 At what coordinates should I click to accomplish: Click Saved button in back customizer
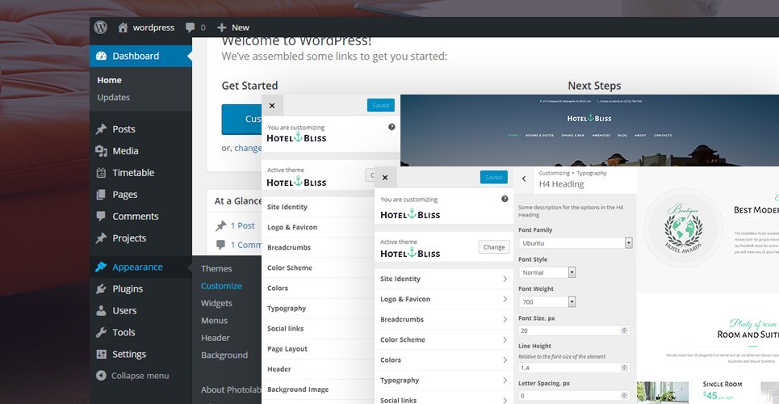[381, 106]
